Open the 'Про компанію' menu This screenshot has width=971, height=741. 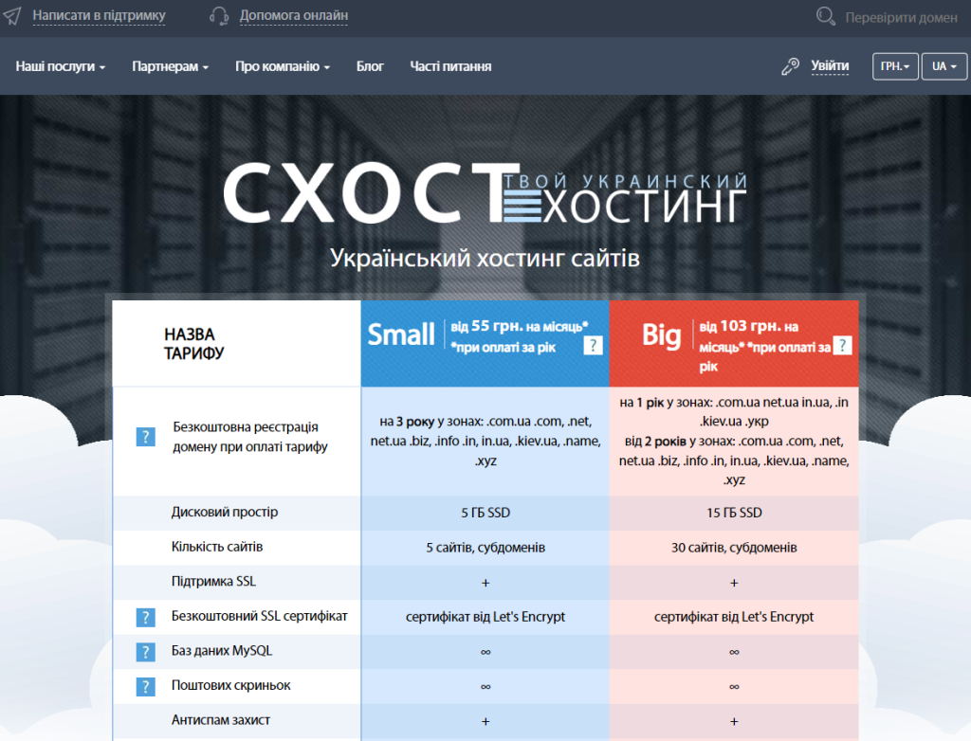coord(283,66)
